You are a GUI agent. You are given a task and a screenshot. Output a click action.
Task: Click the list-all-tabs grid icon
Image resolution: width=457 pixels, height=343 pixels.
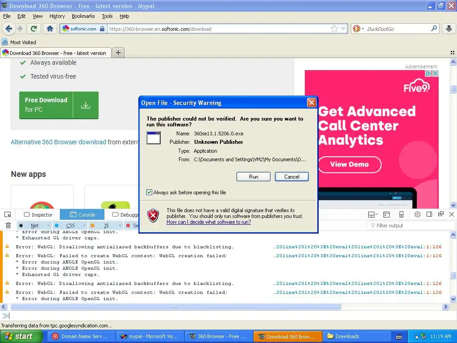[453, 53]
